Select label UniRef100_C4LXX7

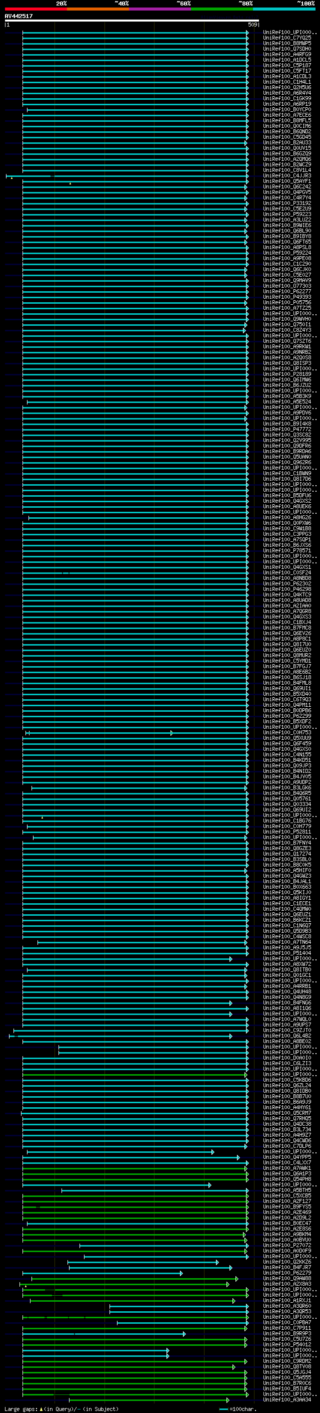point(287,1162)
